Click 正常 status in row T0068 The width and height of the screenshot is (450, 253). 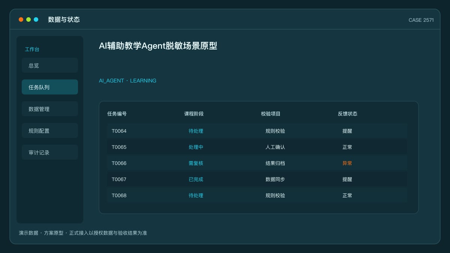coord(347,196)
